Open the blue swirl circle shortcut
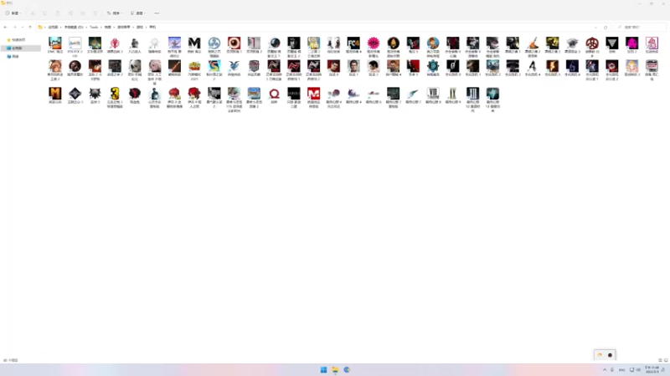The image size is (670, 376). [214, 43]
